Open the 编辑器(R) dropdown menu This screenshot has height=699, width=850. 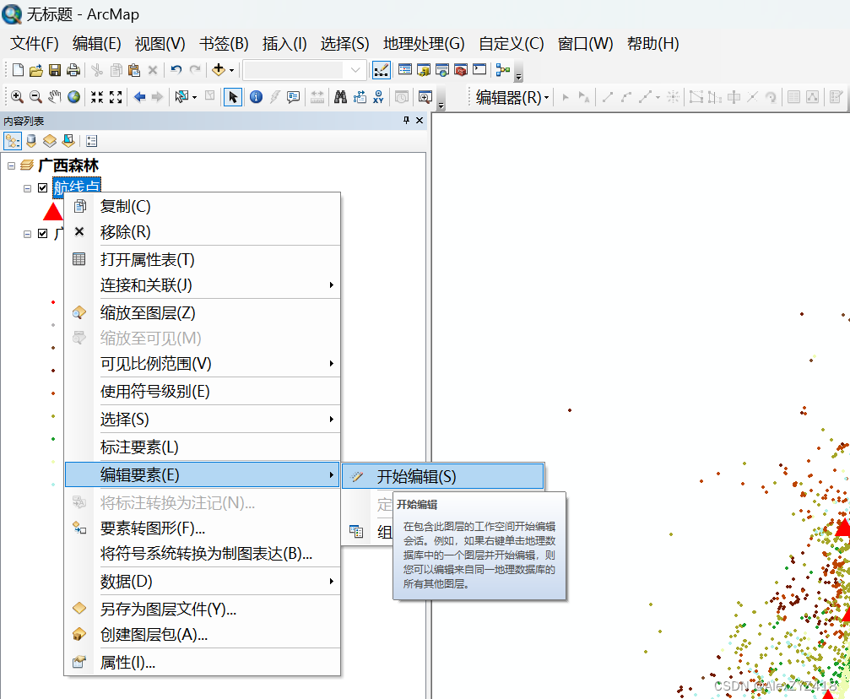pos(512,97)
